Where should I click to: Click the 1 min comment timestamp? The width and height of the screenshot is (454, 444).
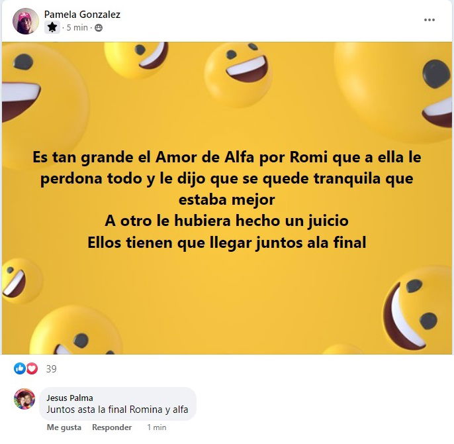tap(156, 427)
